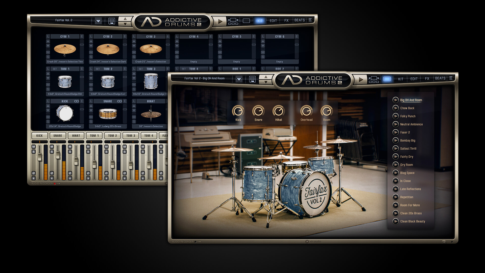Click save preset disk icon in back window
Screen dimensions: 485x273
pos(112,21)
